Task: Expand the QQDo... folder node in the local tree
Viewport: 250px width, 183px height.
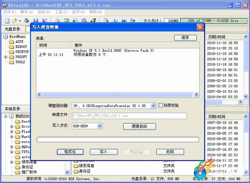Action: 12,147
